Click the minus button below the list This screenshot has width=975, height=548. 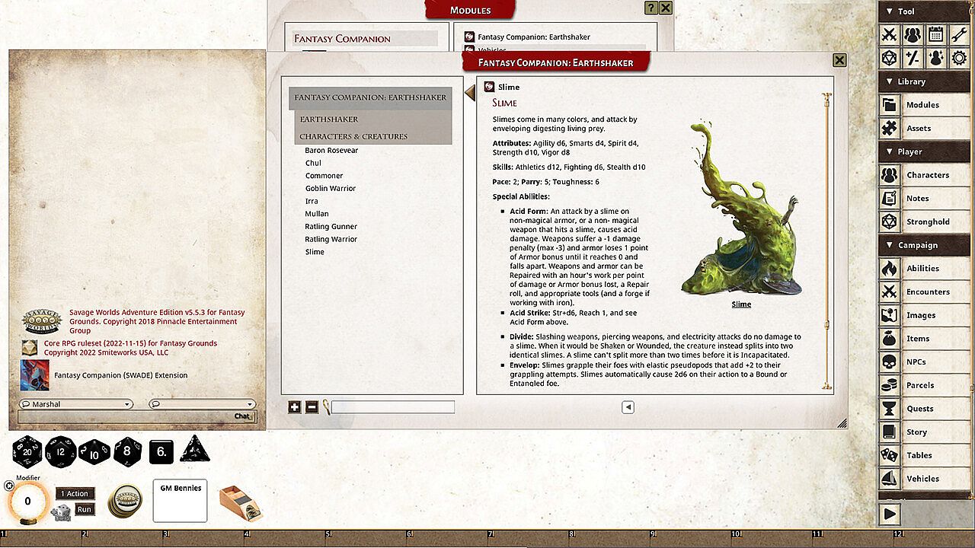[x=312, y=407]
